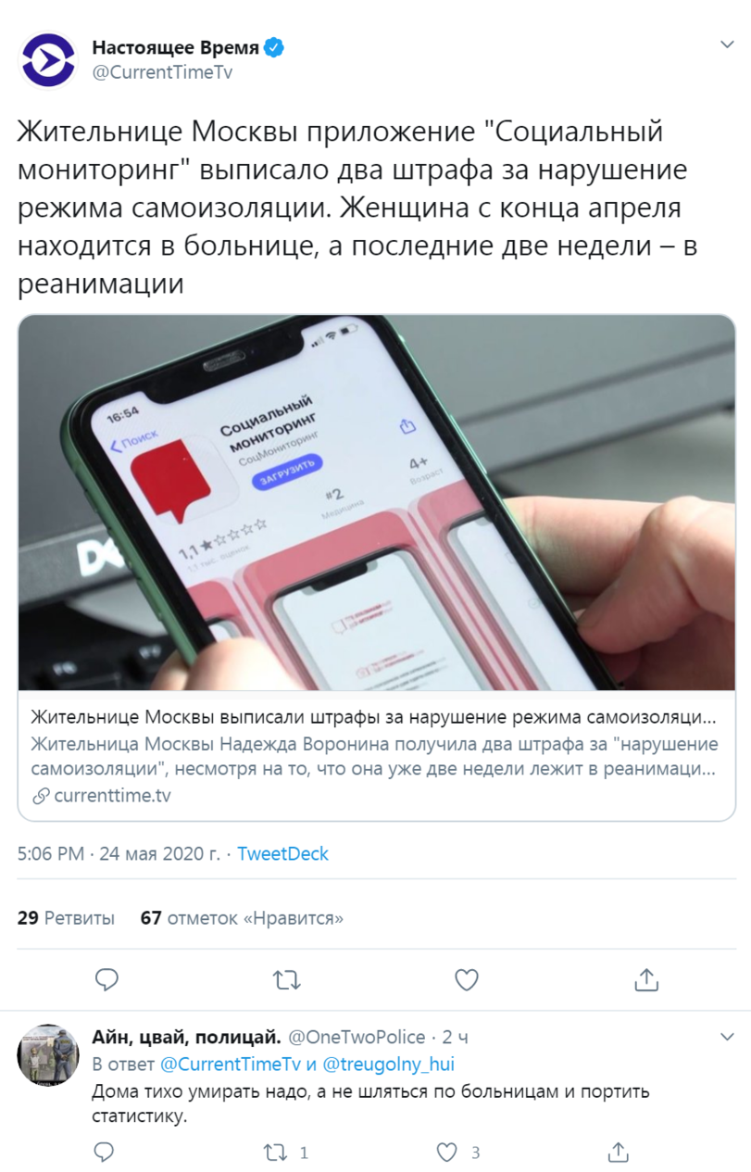This screenshot has width=751, height=1172.
Task: Expand the main tweet options chevron
Action: (728, 44)
